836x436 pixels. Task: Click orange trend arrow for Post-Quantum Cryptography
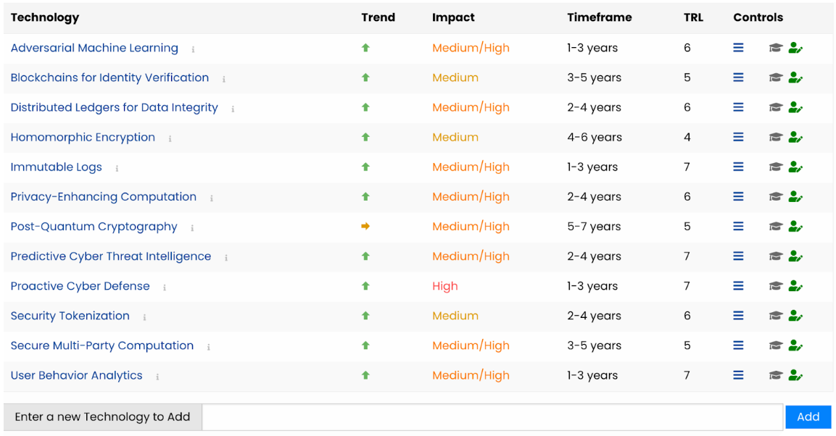tap(365, 226)
